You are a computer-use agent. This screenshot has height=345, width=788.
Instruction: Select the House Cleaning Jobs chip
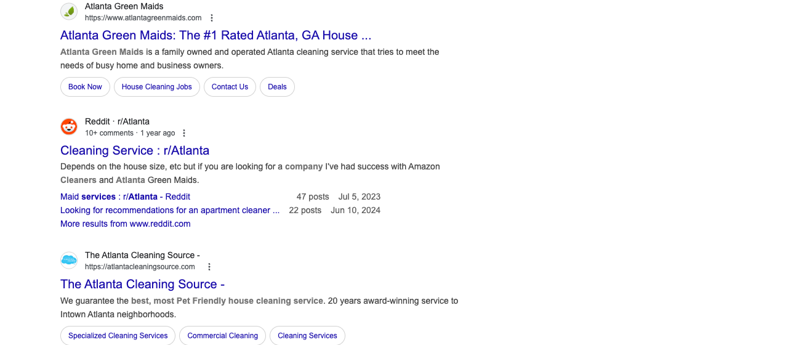coord(157,87)
